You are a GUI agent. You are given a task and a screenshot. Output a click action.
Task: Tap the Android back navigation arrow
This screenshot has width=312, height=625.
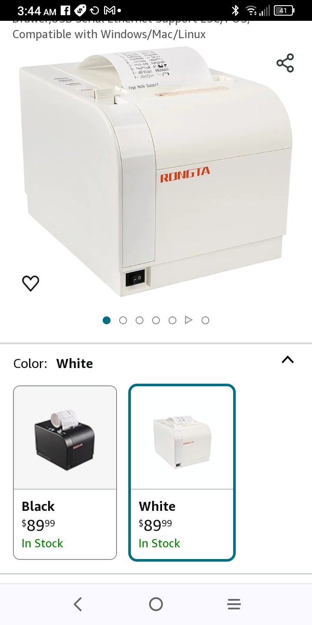tap(78, 604)
